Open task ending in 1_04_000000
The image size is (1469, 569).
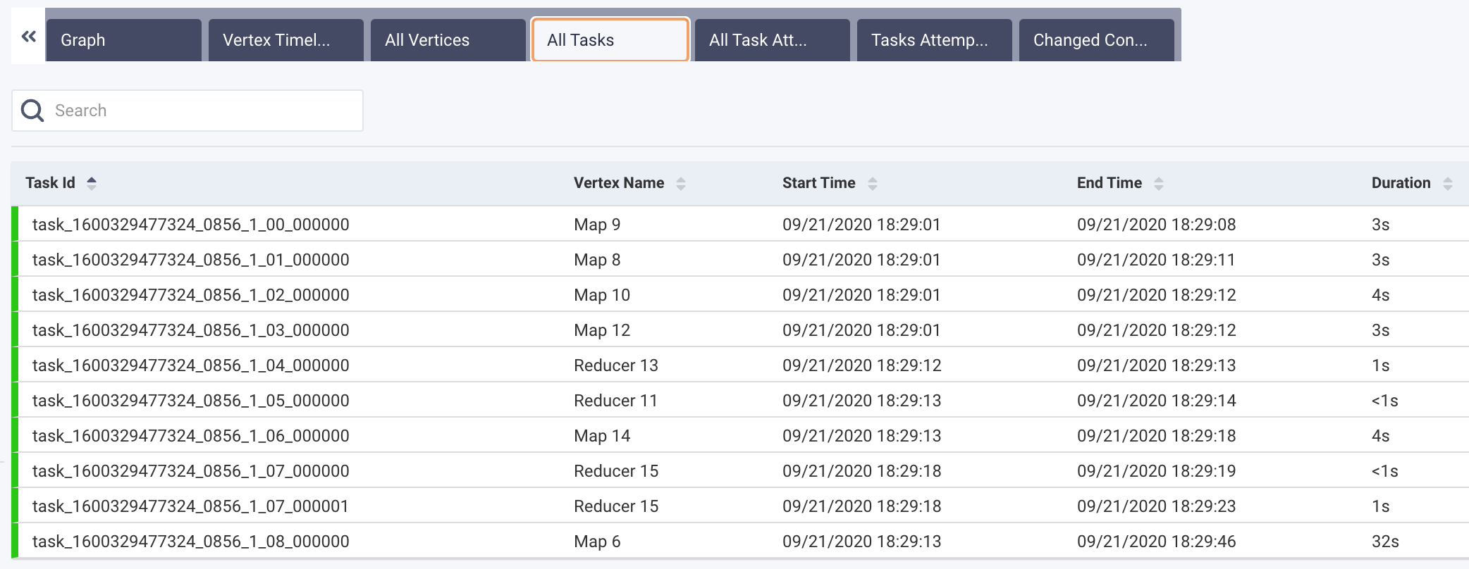coord(191,365)
